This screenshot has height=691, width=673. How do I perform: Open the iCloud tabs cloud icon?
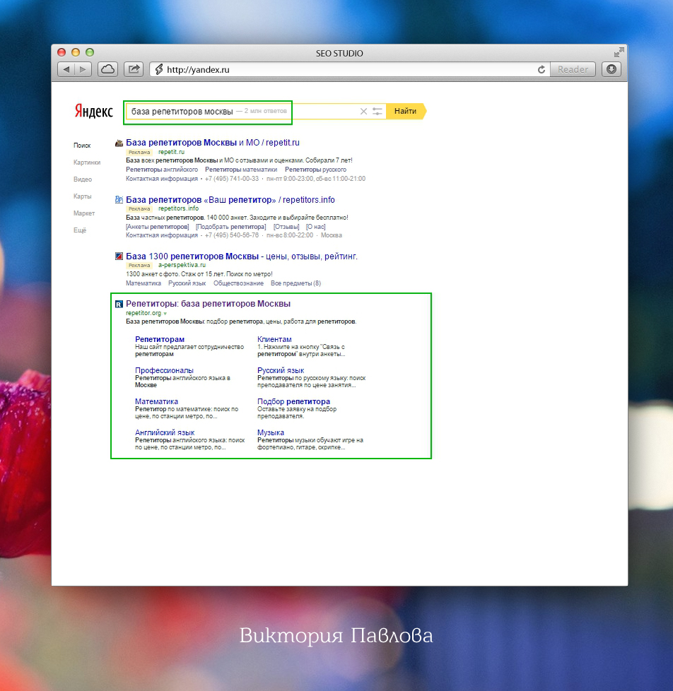pos(107,69)
